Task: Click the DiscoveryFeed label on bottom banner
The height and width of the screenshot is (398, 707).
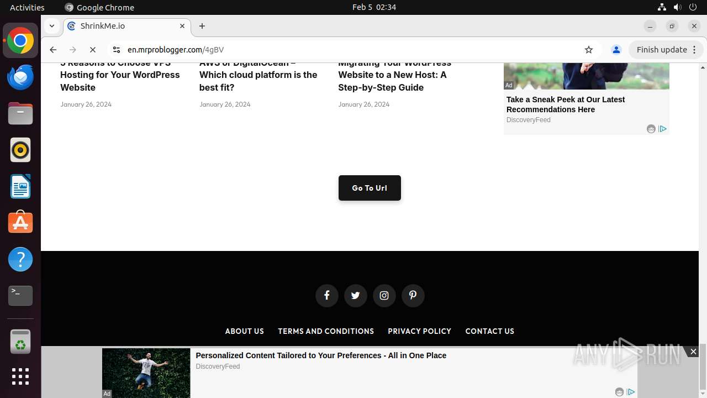Action: point(218,366)
